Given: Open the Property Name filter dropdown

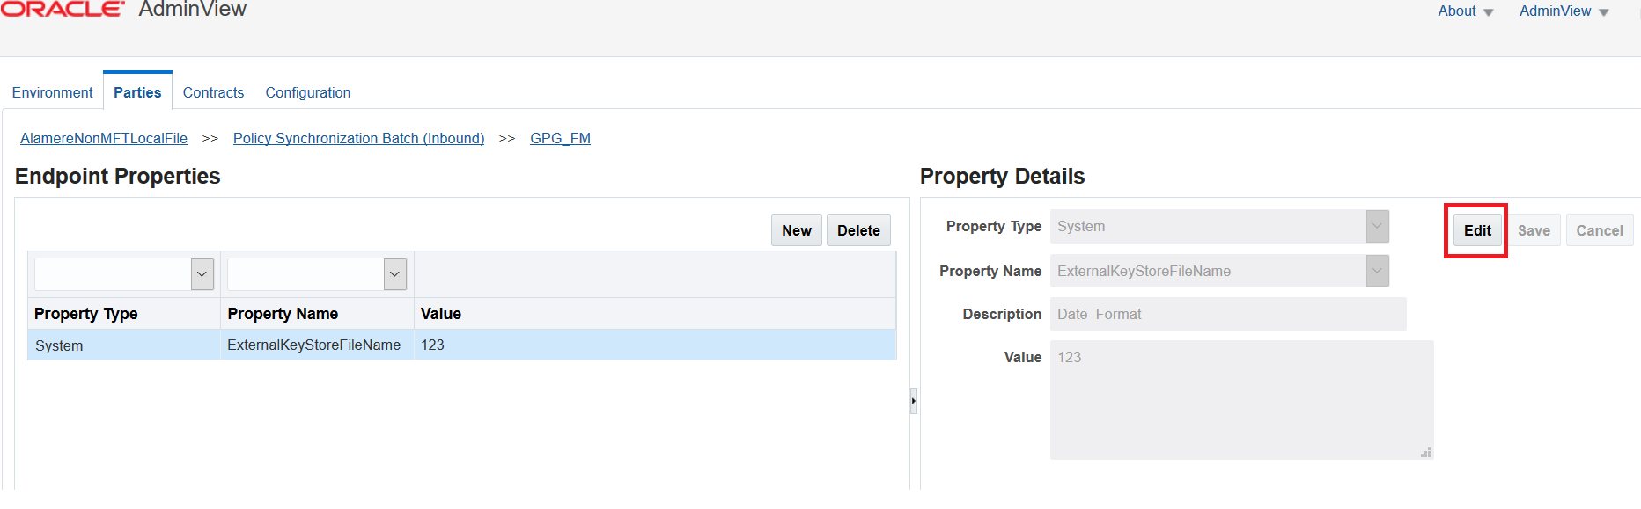Looking at the screenshot, I should click(x=394, y=273).
